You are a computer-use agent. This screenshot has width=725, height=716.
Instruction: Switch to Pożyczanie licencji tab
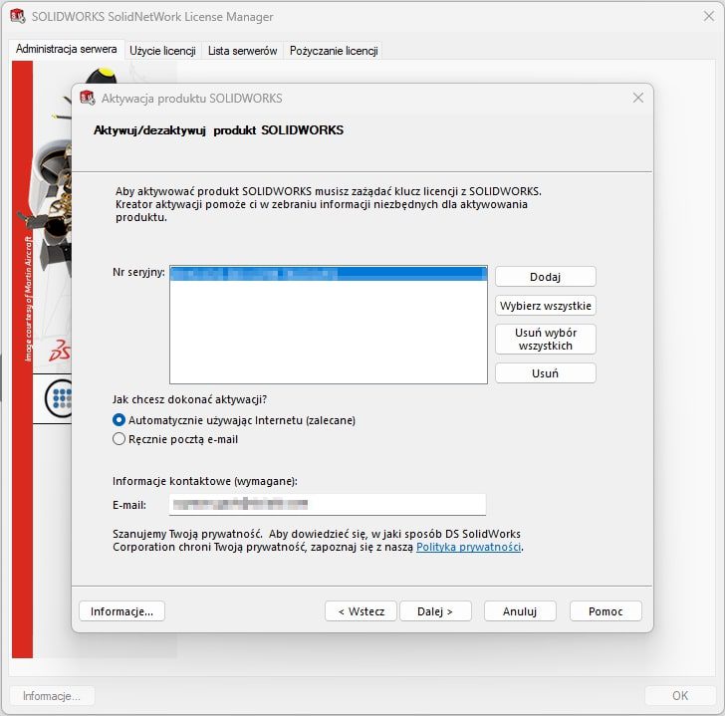click(334, 51)
